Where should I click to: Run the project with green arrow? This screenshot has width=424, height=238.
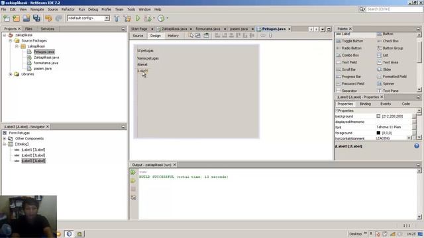tap(138, 19)
